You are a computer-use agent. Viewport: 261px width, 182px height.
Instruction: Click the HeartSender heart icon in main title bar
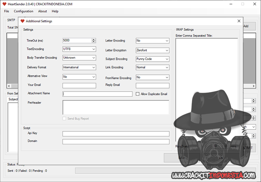pos(4,4)
